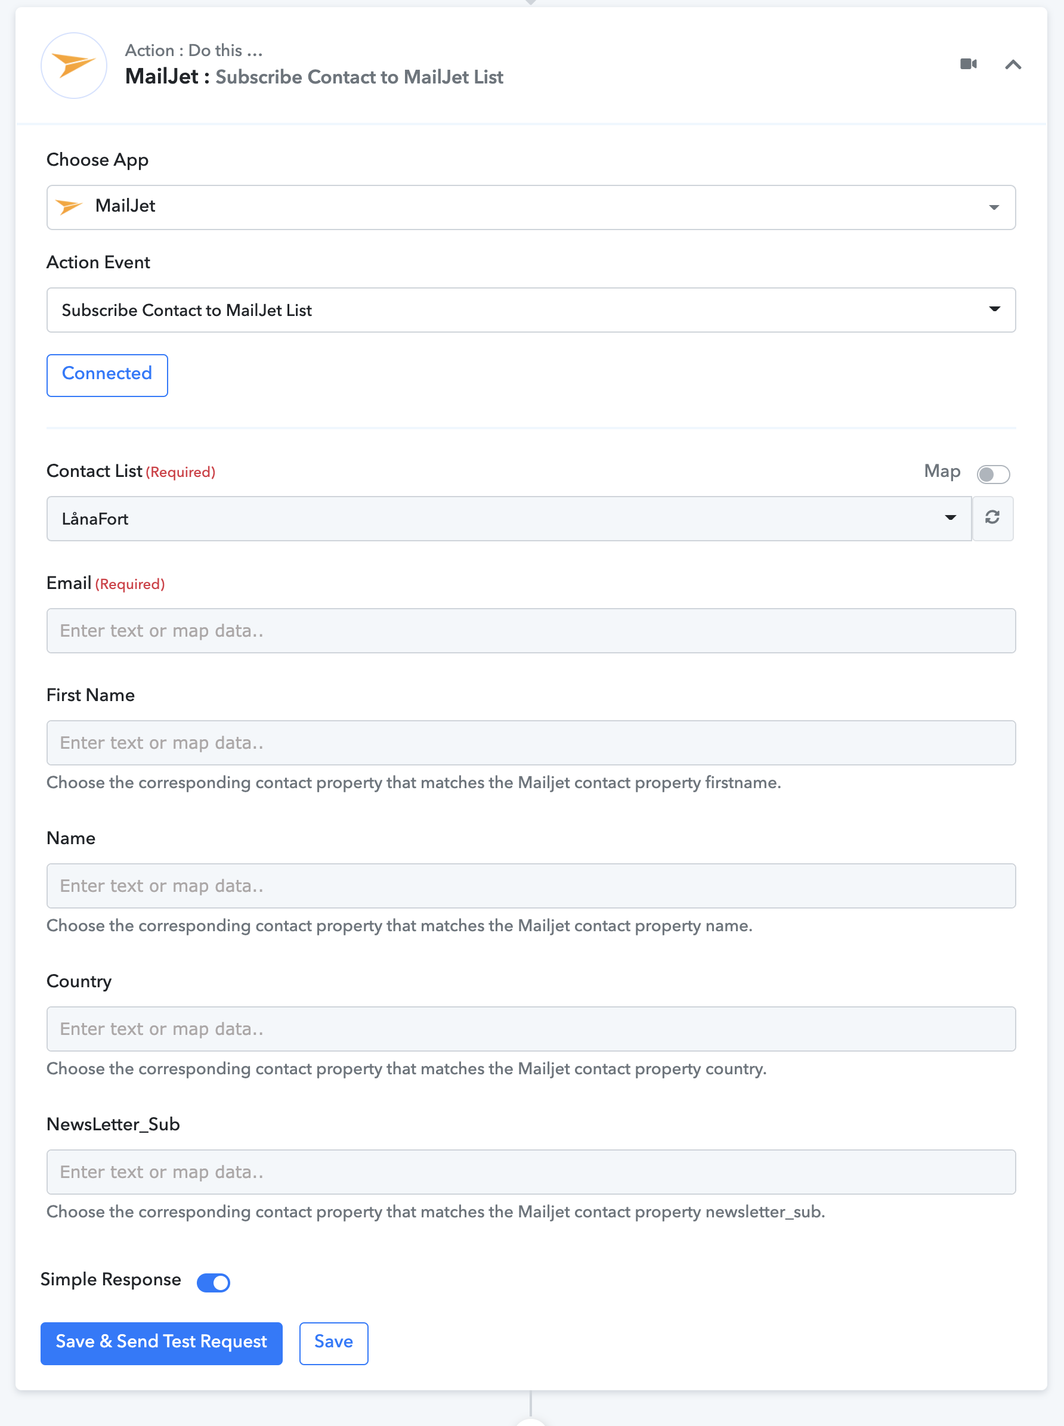Click the help text mentioning property firstname

[x=413, y=783]
